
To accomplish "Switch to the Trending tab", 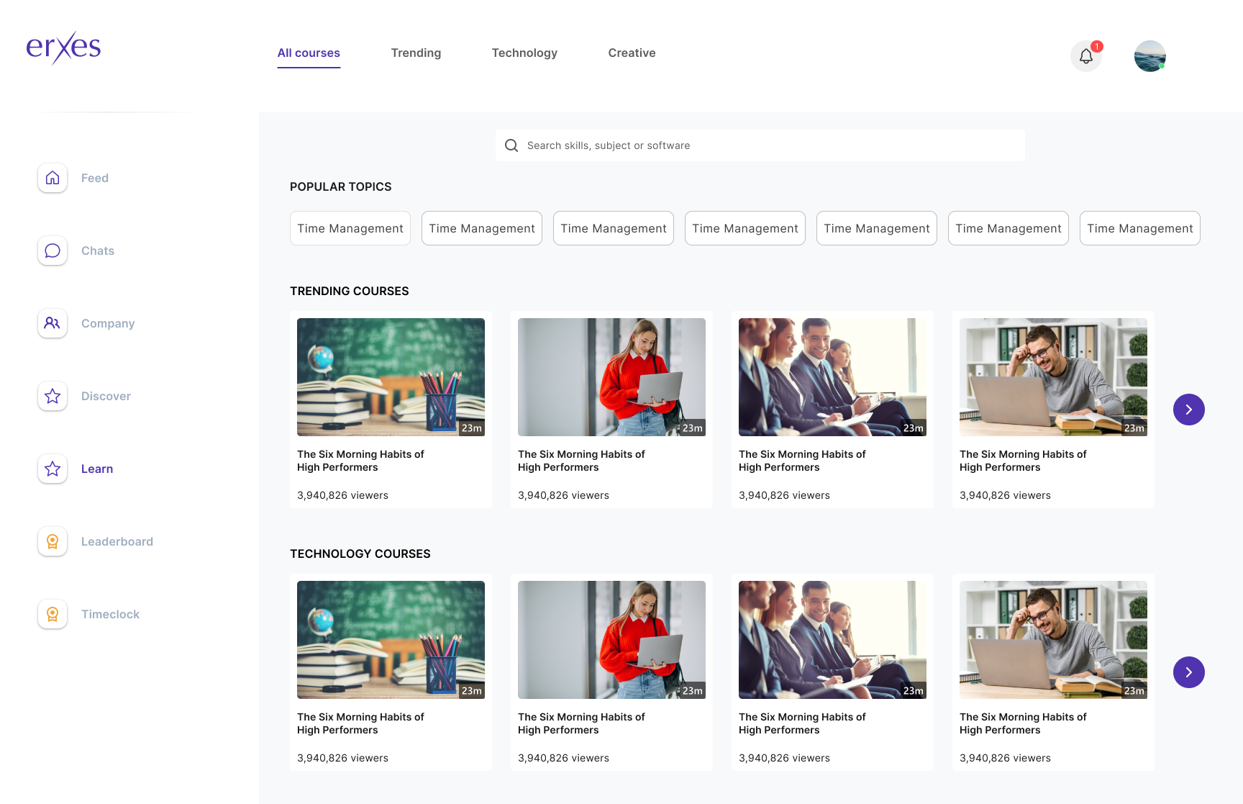I will pos(416,53).
